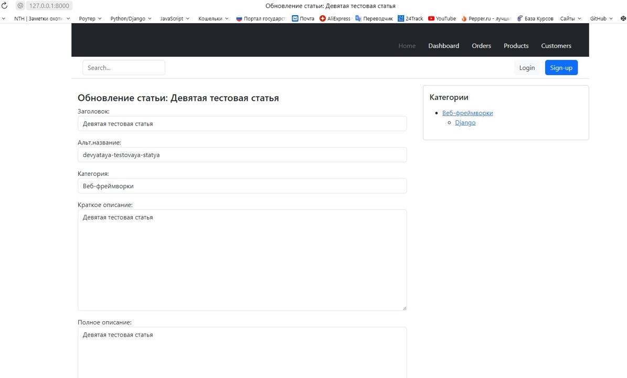Click the Альт.название: field label
This screenshot has width=627, height=378.
(99, 142)
